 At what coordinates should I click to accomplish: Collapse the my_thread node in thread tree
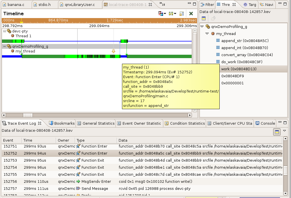pyautogui.click(x=207, y=34)
